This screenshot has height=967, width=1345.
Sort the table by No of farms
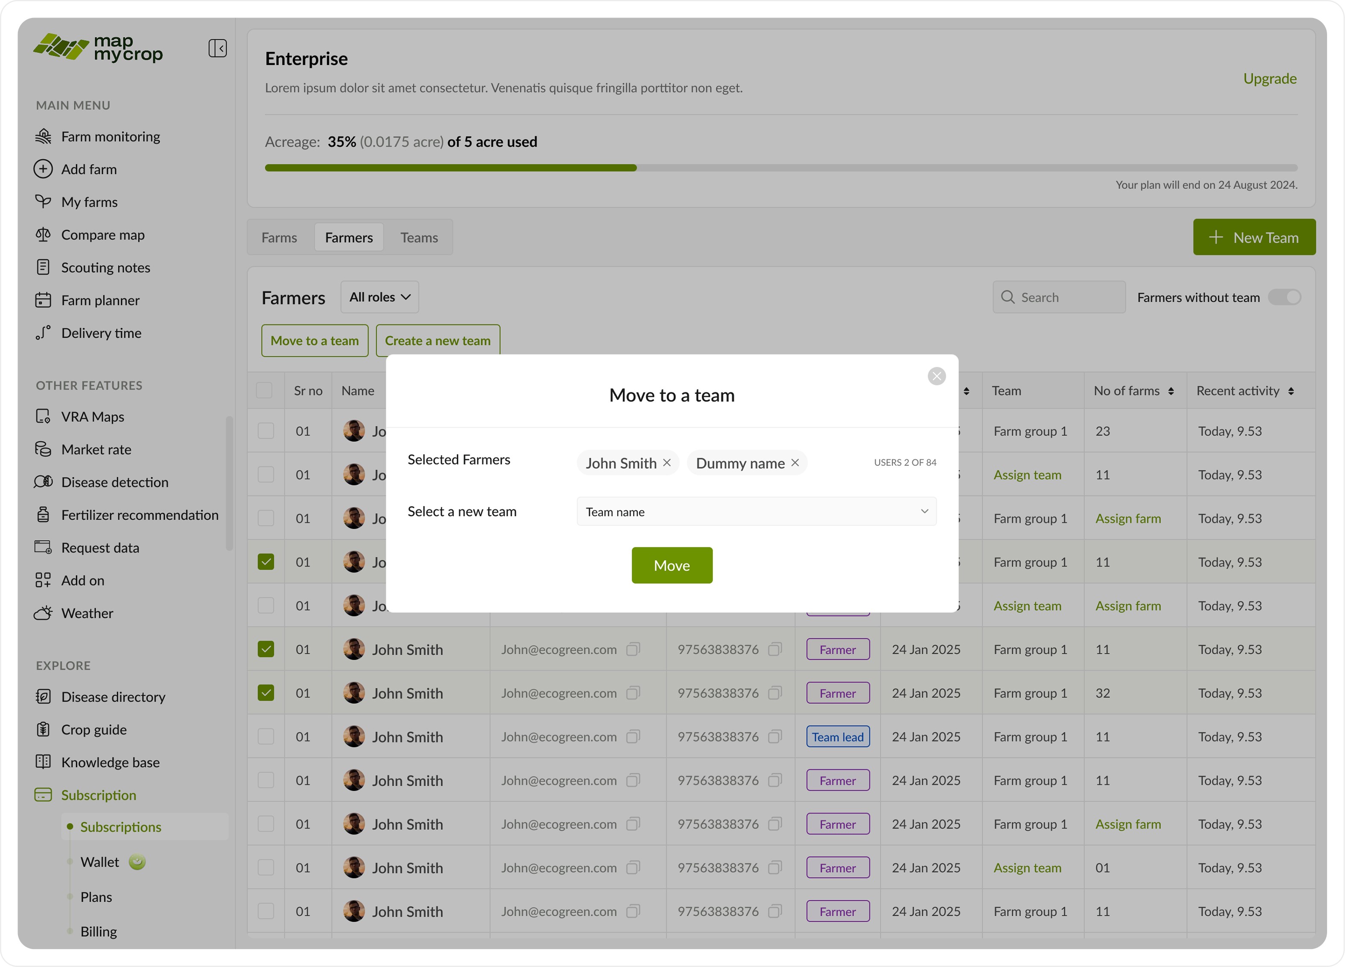pyautogui.click(x=1171, y=391)
